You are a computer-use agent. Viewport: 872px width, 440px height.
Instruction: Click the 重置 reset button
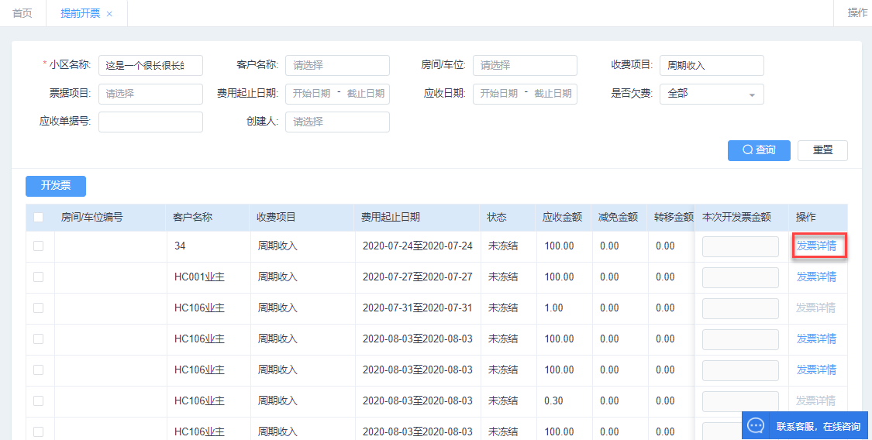[822, 150]
